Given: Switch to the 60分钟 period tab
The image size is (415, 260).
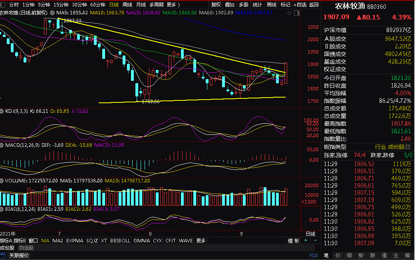Looking at the screenshot, I should [x=97, y=5].
